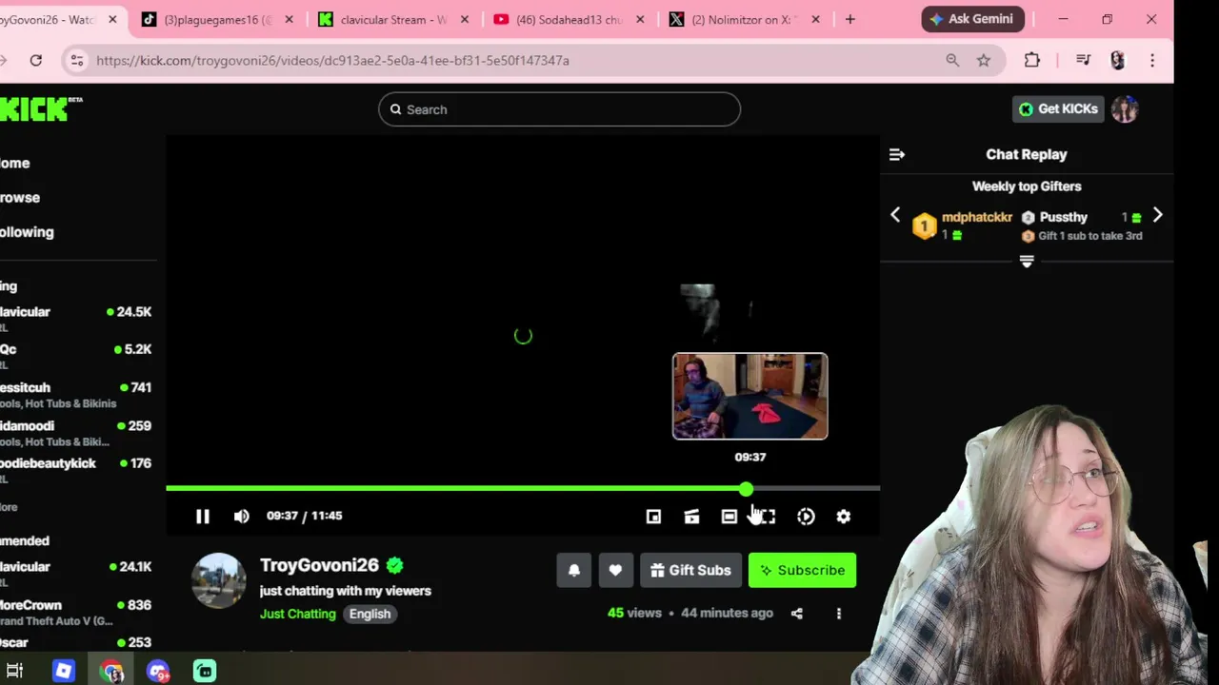Open the Just Chatting category link

[298, 614]
